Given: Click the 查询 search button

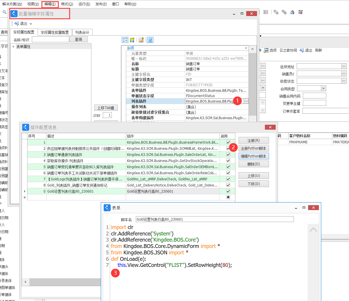Looking at the screenshot, I should 78,39.
